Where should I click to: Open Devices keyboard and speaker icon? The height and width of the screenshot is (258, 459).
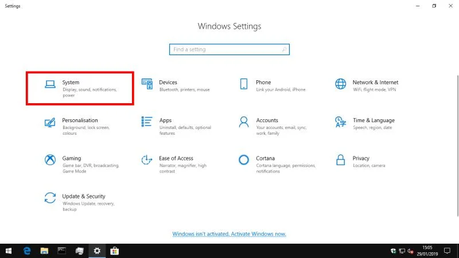(147, 84)
